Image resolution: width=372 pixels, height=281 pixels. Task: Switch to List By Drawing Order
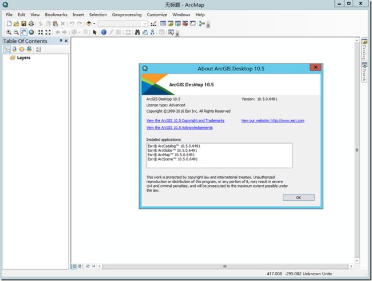point(7,49)
